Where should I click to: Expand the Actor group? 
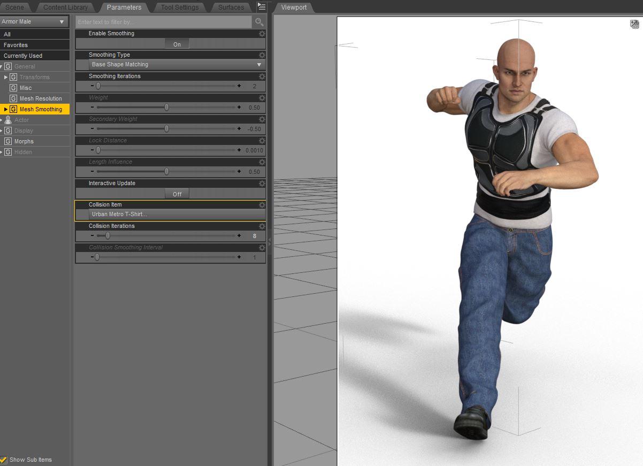(2, 120)
